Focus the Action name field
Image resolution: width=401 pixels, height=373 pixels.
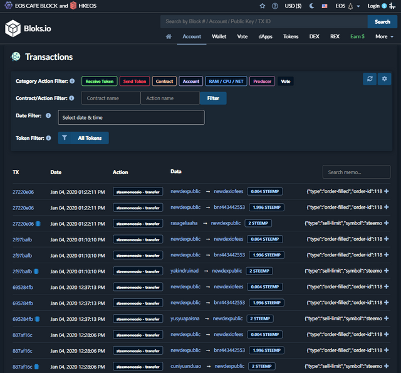coord(170,98)
